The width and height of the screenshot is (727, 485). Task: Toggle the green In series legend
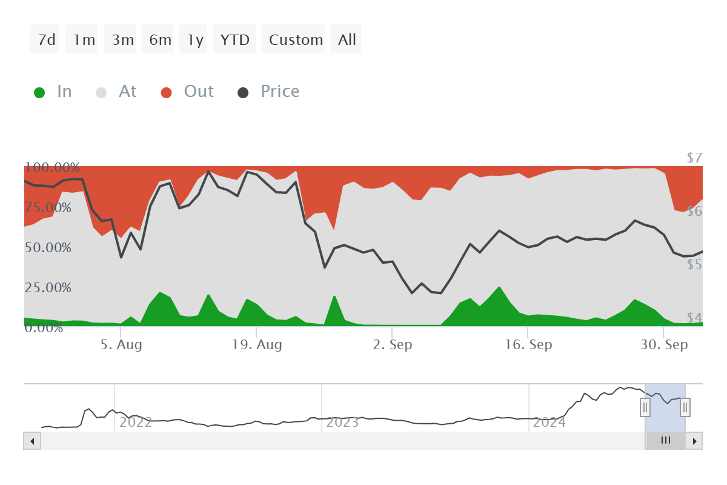click(53, 92)
